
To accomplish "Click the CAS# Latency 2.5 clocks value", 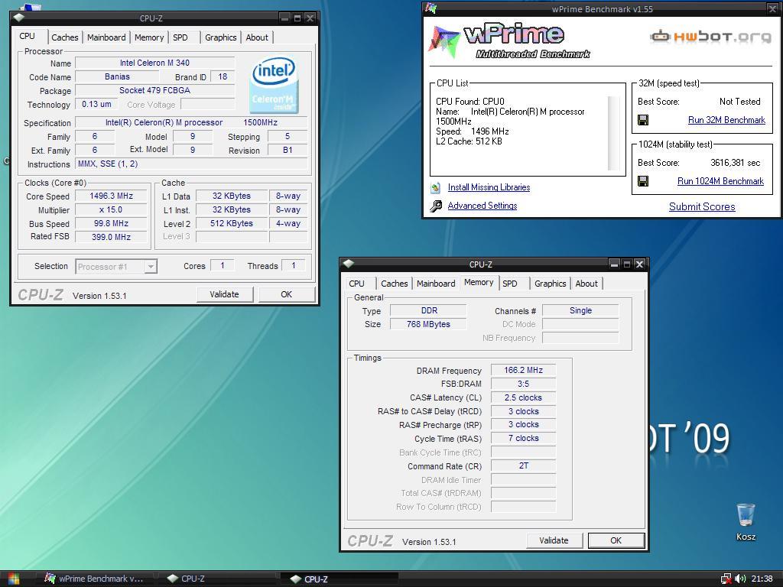I will (x=523, y=397).
